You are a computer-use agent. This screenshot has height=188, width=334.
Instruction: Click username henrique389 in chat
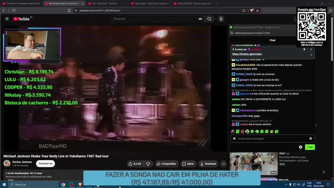click(239, 116)
